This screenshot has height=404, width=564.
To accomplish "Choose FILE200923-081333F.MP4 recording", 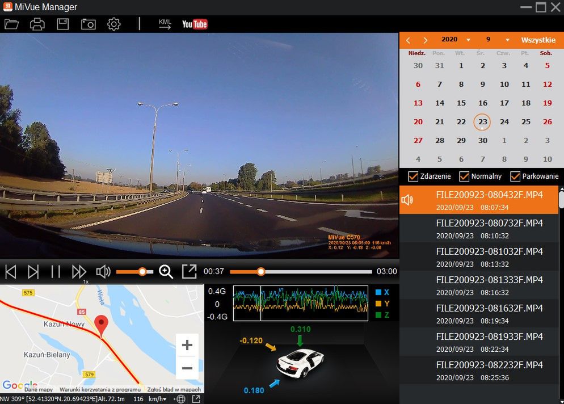I will (479, 285).
